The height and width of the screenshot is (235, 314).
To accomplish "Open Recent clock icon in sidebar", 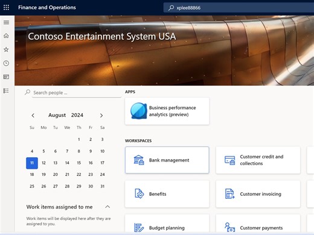I will click(6, 63).
